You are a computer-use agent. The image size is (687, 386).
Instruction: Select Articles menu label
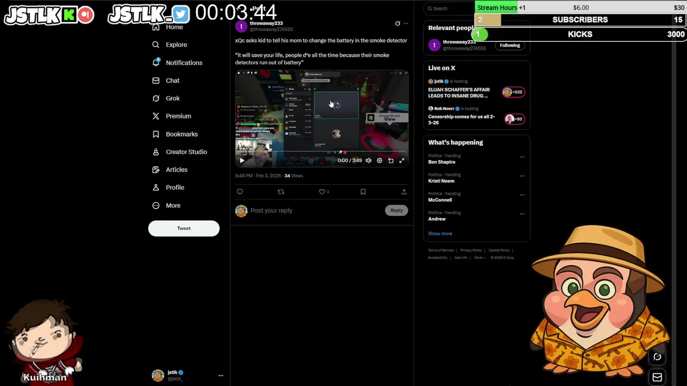pos(177,169)
